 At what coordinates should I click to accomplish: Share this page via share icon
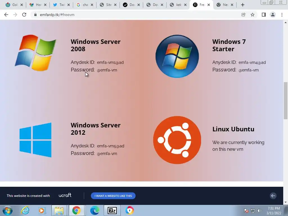click(x=243, y=15)
